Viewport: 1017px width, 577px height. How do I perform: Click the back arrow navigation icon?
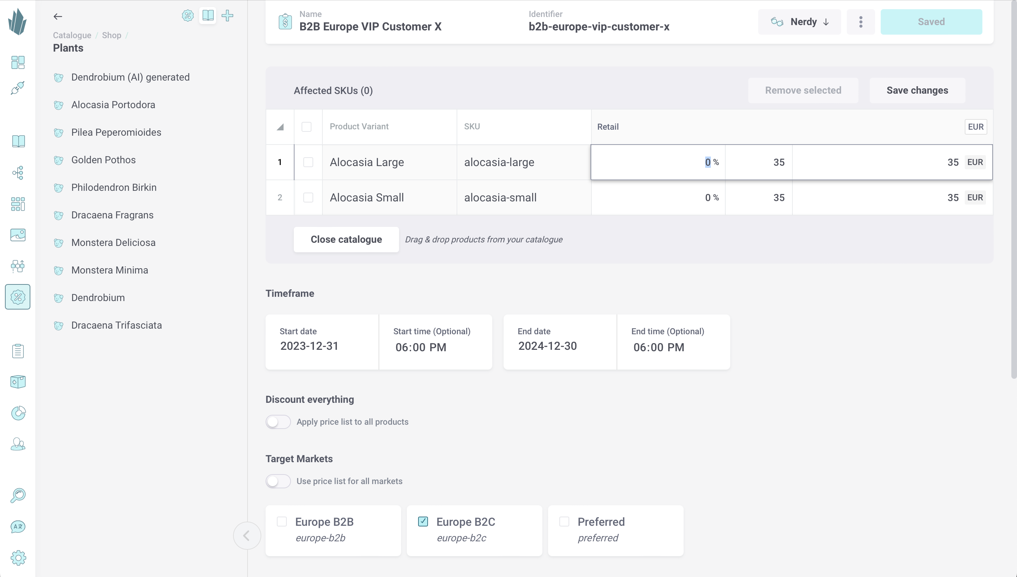(x=58, y=16)
